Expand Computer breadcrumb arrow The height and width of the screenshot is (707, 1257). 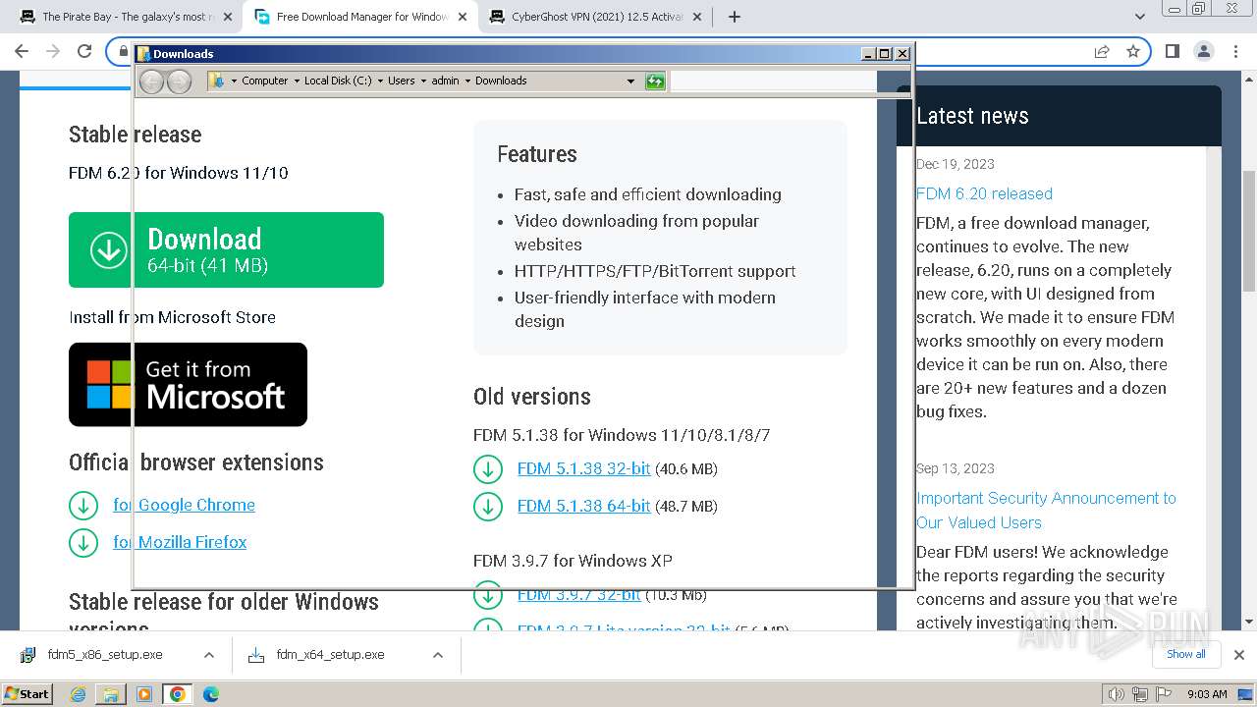[297, 82]
